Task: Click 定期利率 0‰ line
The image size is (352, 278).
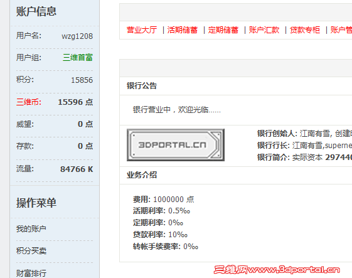Action: pyautogui.click(x=158, y=223)
